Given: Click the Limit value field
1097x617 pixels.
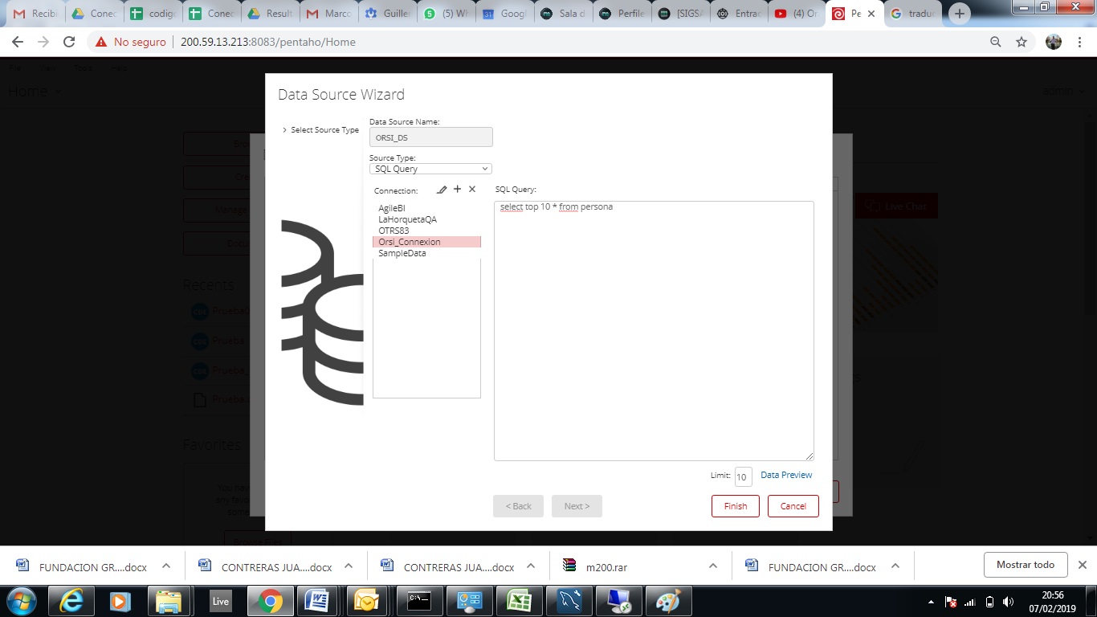Looking at the screenshot, I should (743, 477).
